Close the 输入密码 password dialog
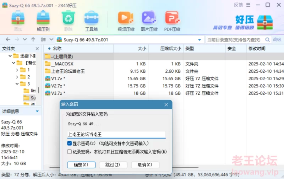 coord(166,104)
